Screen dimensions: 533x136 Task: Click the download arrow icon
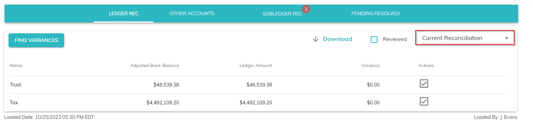(x=315, y=39)
